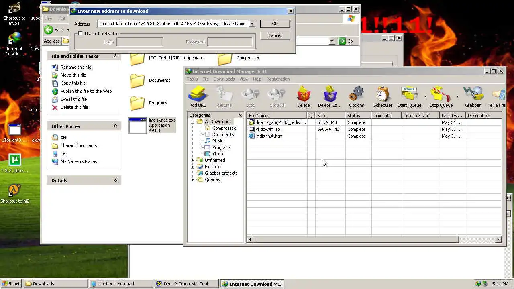The image size is (514, 289).
Task: Open the Downloads menu in IDM
Action: click(224, 79)
